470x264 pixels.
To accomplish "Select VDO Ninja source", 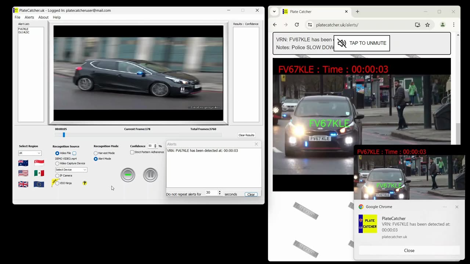I will click(57, 183).
